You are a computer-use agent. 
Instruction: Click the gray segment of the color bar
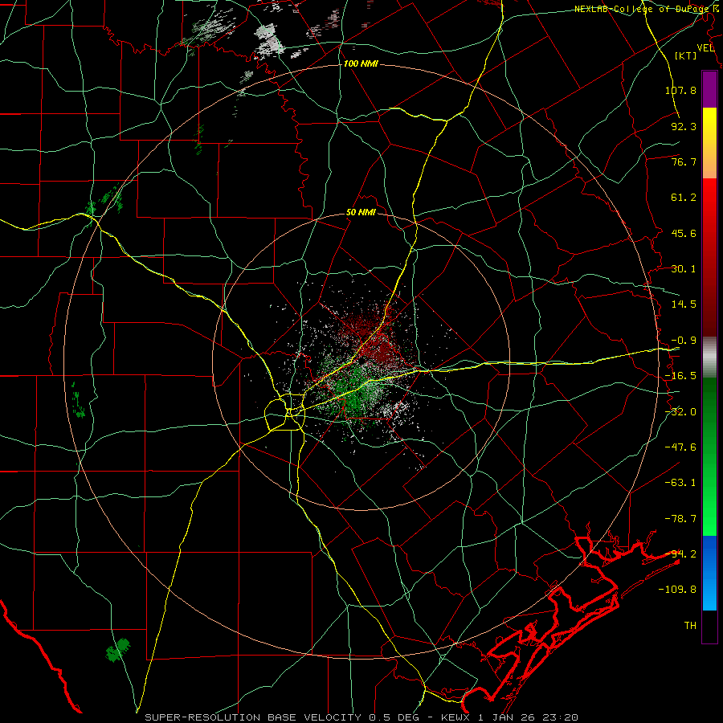click(709, 357)
